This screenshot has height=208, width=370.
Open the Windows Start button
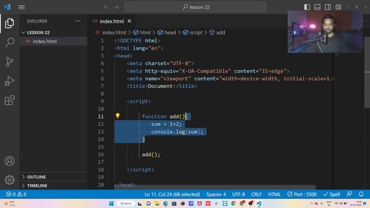point(112,203)
